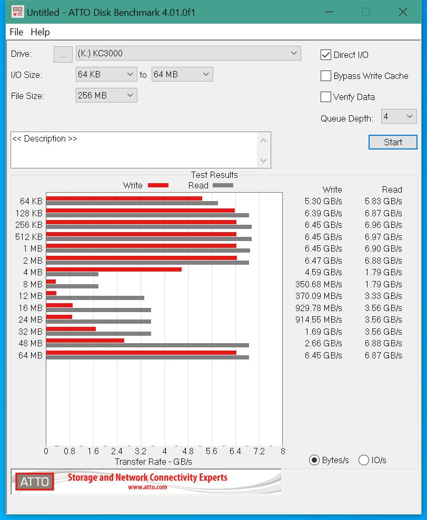This screenshot has height=520, width=427.
Task: Click the 48 MB row label
Action: [x=31, y=343]
